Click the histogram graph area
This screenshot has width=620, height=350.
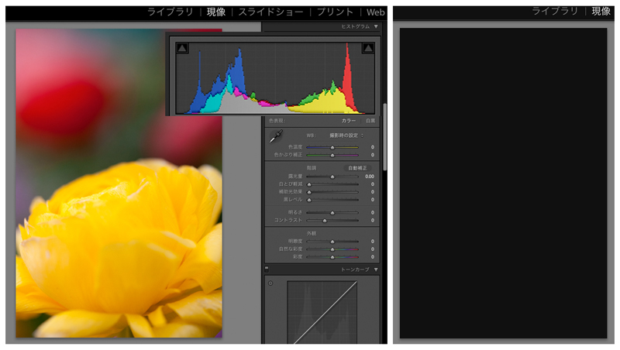pyautogui.click(x=275, y=78)
